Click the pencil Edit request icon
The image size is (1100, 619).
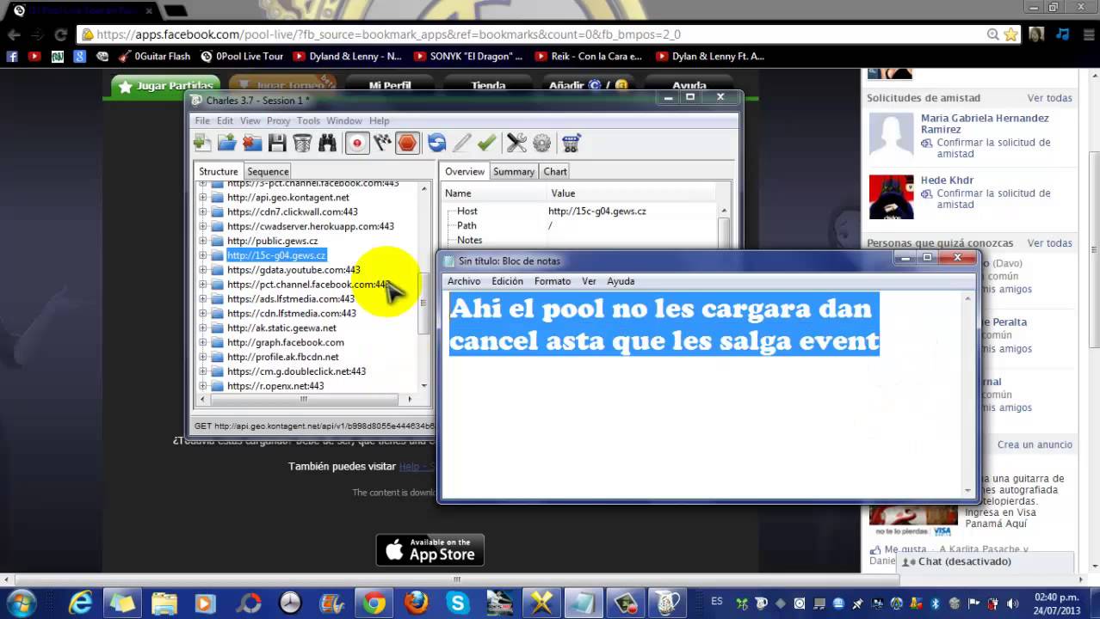coord(462,143)
